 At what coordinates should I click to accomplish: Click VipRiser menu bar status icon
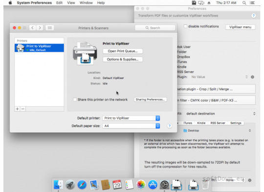click(194, 3)
